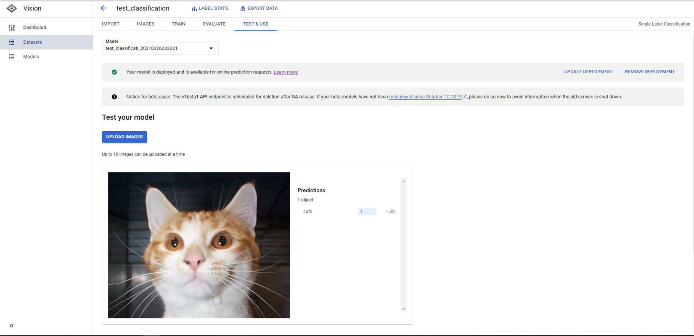This screenshot has width=694, height=336.
Task: Click REMOVE DEPLOYMENT
Action: click(x=650, y=72)
